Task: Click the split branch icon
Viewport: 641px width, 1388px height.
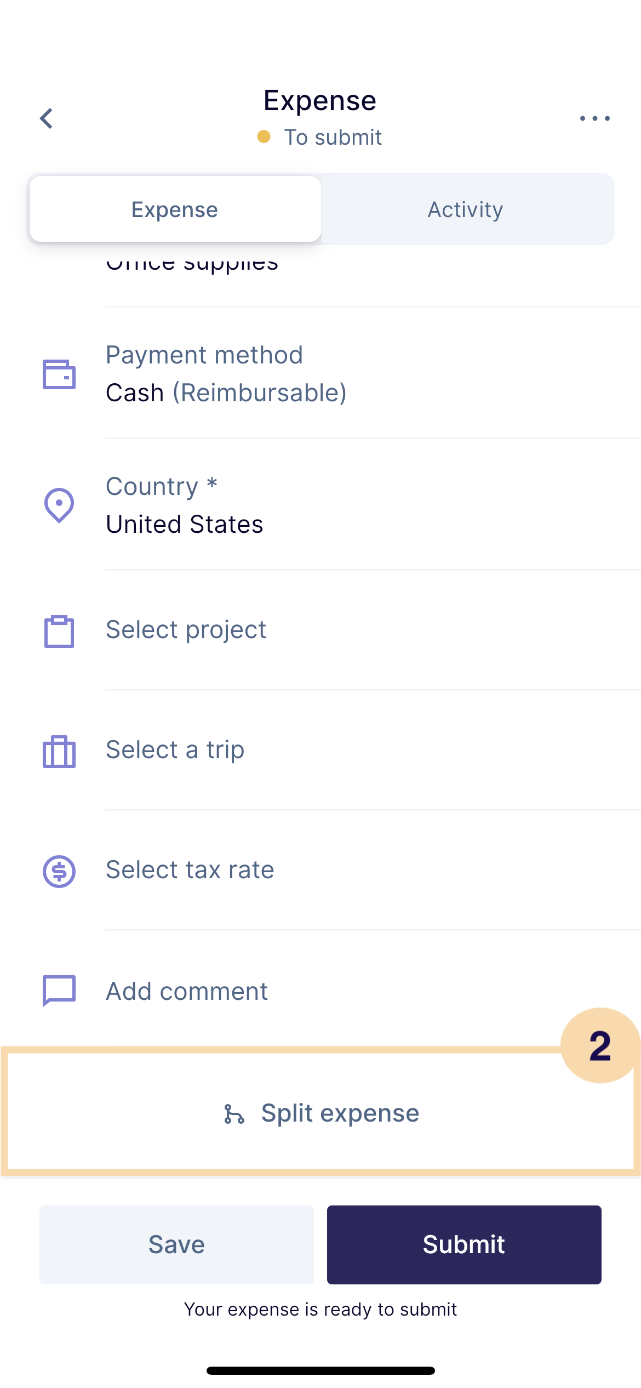Action: point(234,1114)
